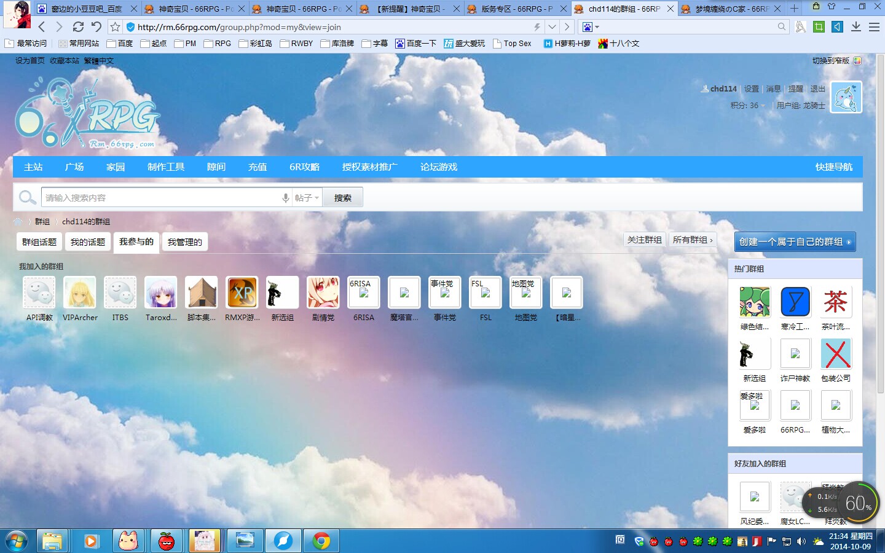Click 创建一个属于自己的群组 button
The image size is (885, 553).
[x=795, y=242]
